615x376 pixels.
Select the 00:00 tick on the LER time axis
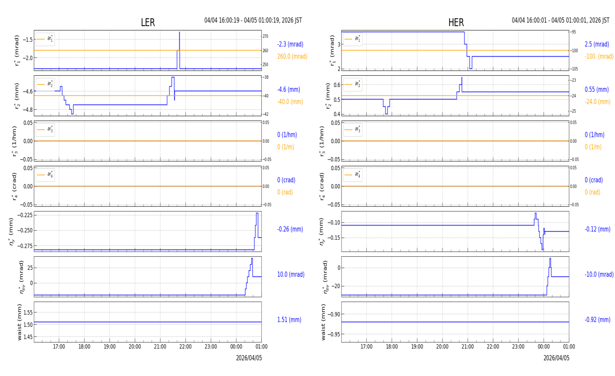click(x=236, y=347)
